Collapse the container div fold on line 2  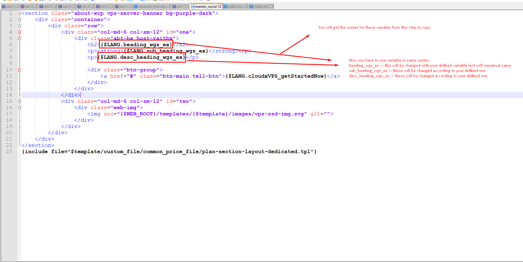click(x=19, y=19)
